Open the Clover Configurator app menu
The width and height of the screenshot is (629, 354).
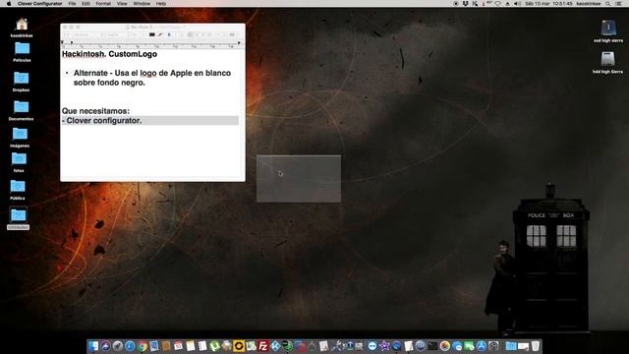pyautogui.click(x=39, y=4)
